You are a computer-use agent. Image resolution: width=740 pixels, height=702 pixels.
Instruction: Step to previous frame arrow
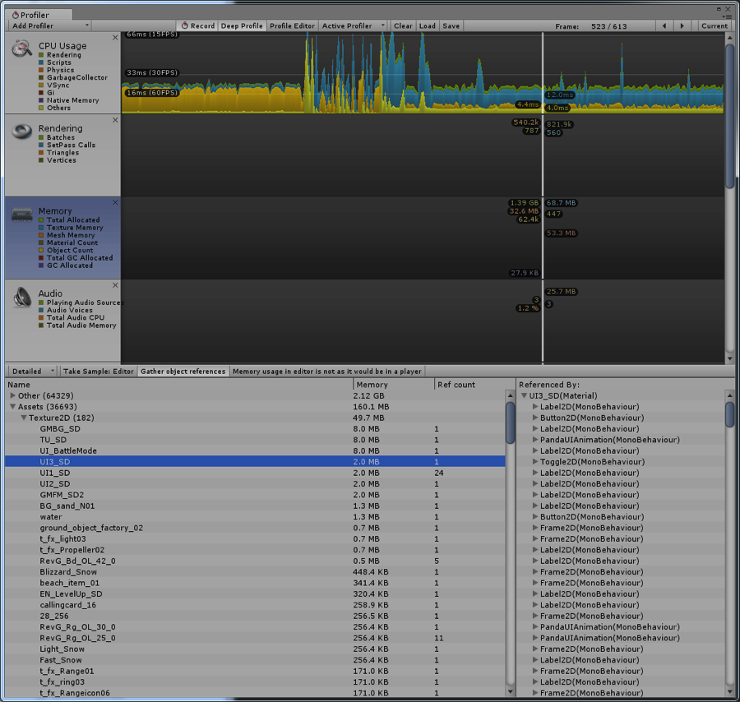pos(664,26)
